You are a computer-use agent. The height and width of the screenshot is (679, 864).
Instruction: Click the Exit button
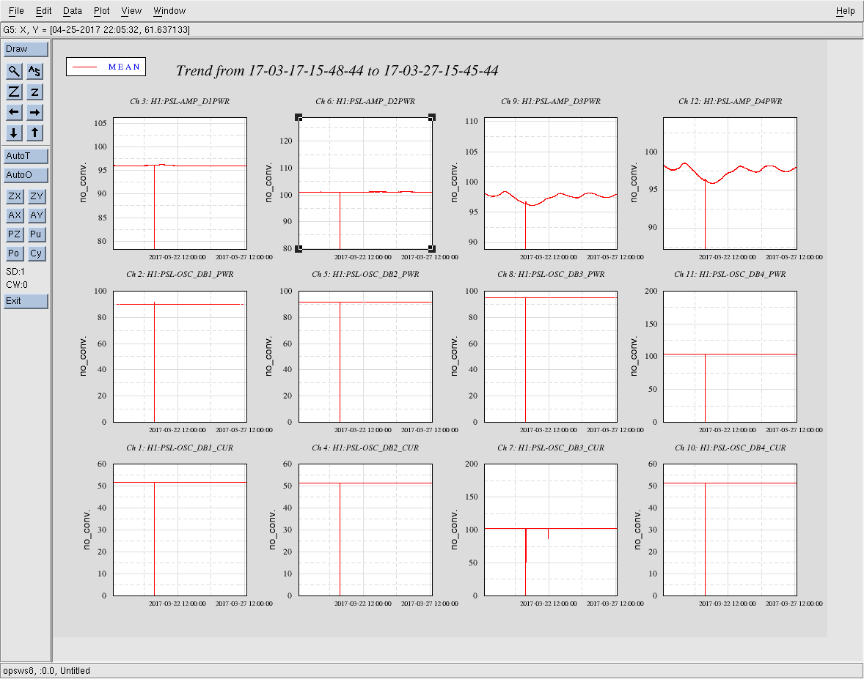26,301
